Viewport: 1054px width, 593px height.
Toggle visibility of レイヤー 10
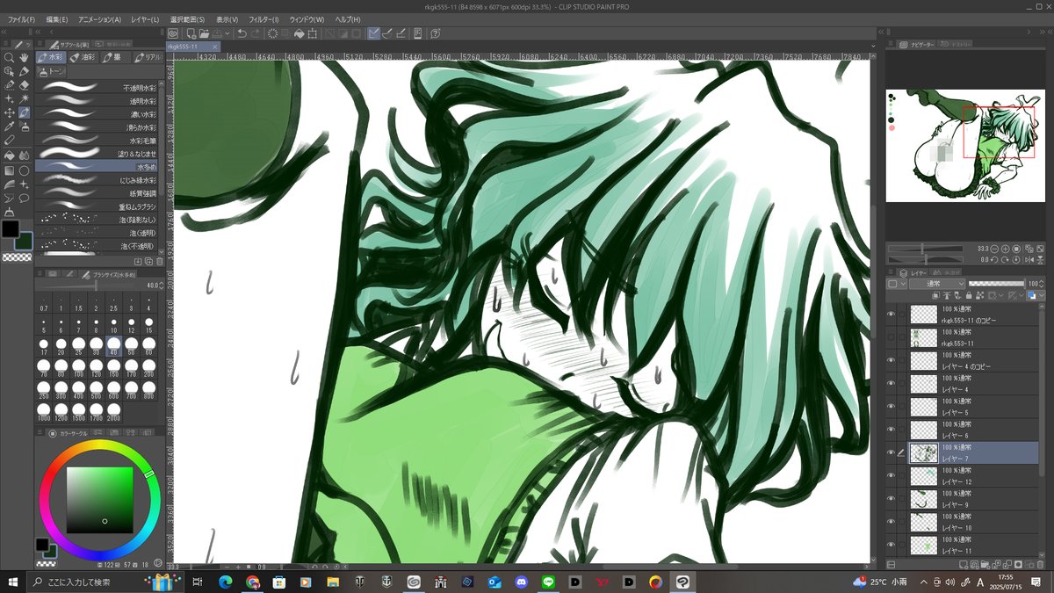click(x=890, y=519)
